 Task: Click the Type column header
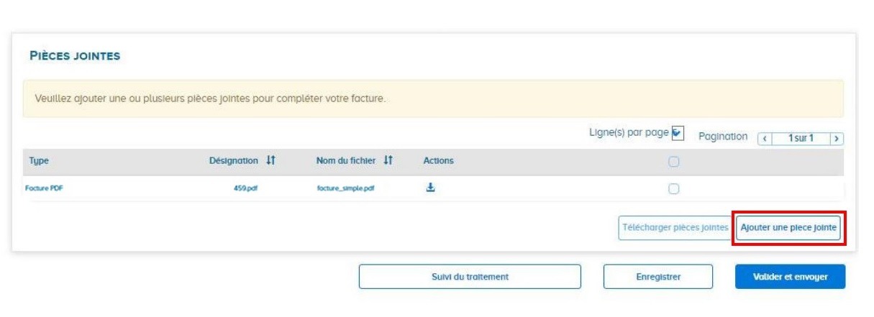point(38,161)
